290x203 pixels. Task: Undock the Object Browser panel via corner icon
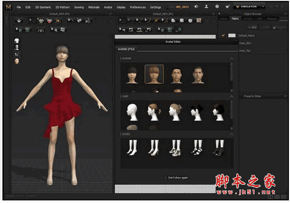[285, 14]
